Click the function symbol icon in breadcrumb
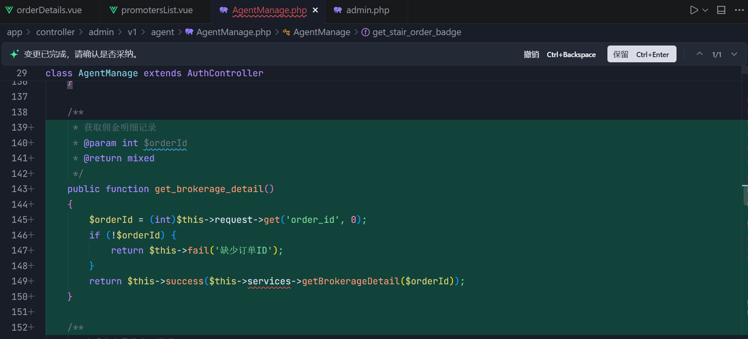The image size is (748, 339). click(365, 32)
